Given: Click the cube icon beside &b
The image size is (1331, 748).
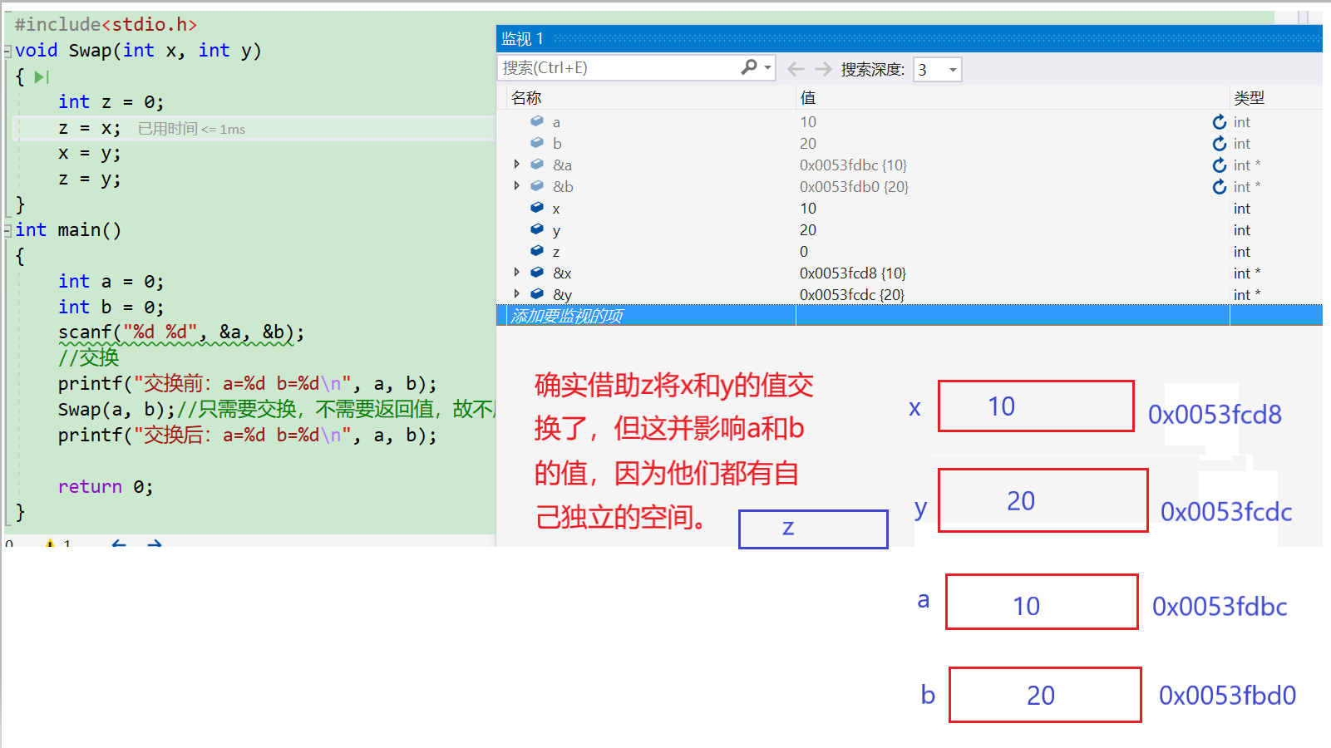Looking at the screenshot, I should click(537, 186).
